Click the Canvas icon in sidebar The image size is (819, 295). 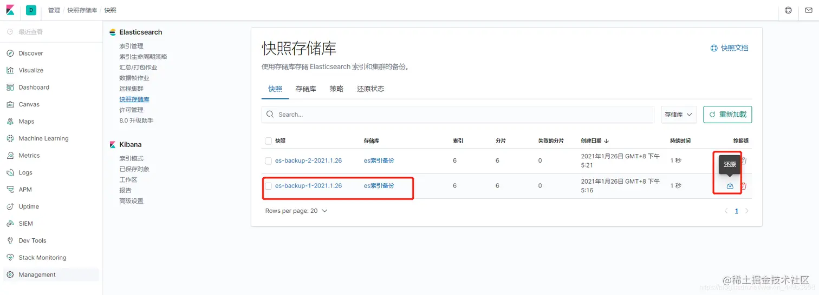[10, 104]
